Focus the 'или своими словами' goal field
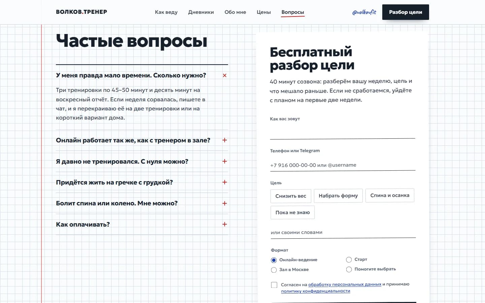485x303 pixels. click(x=343, y=232)
